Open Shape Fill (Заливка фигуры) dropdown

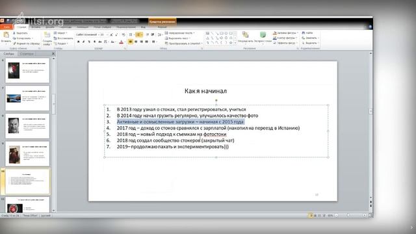point(285,33)
